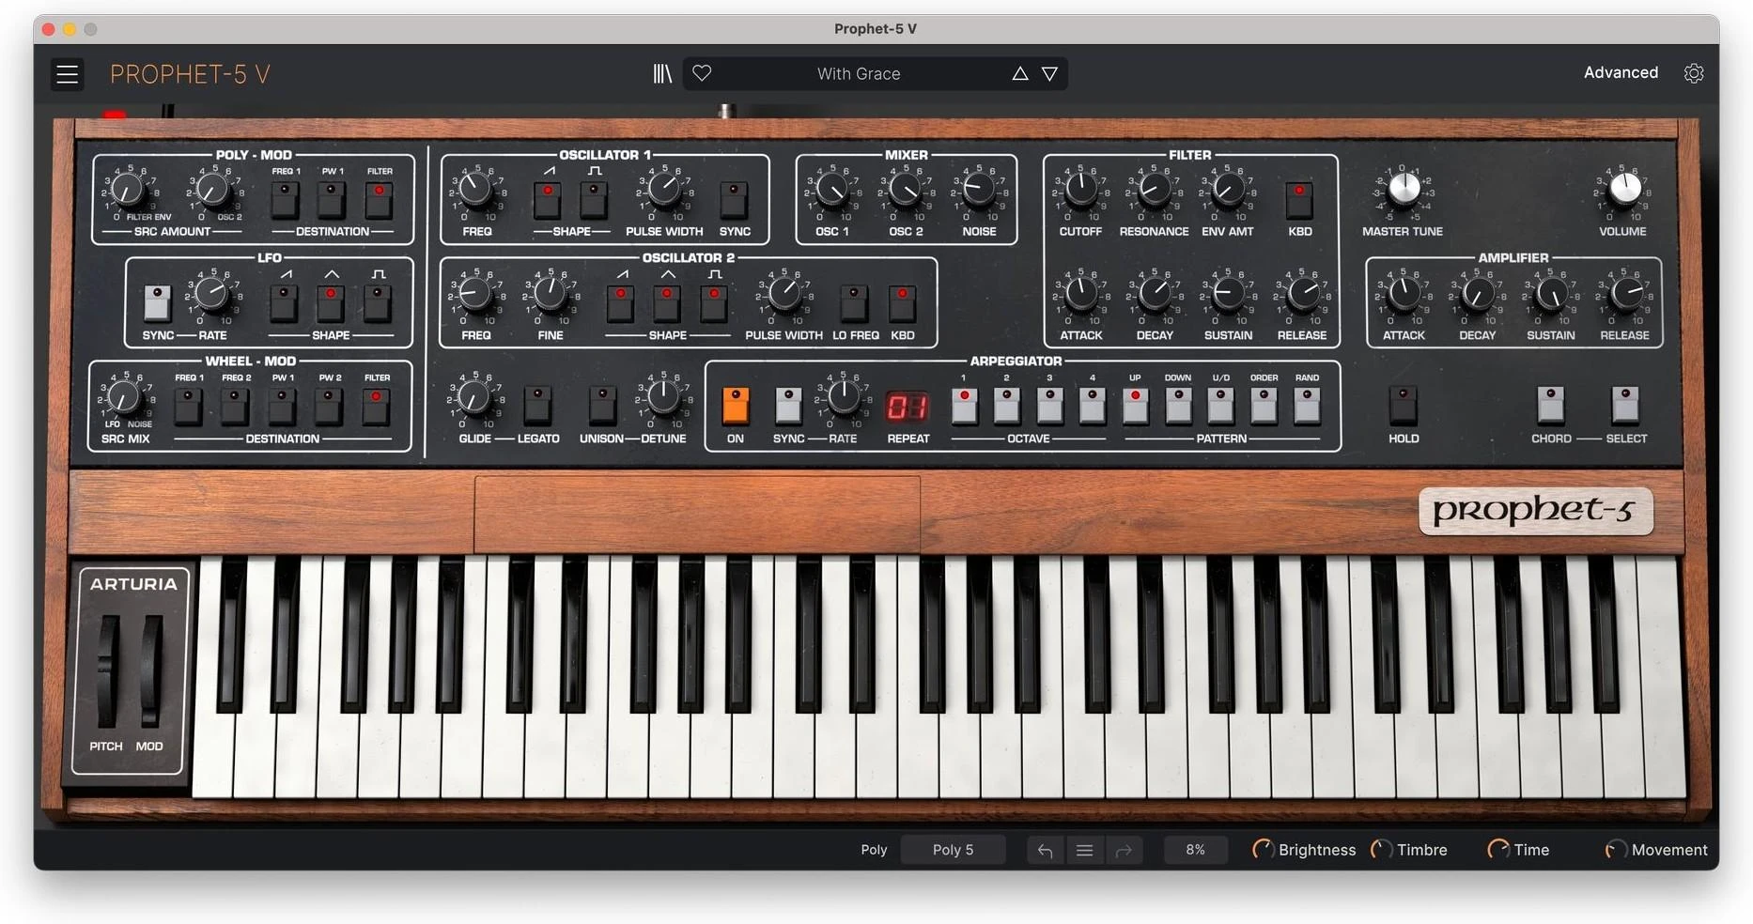
Task: Click the Oscillator 2 FINE knob
Action: point(550,295)
